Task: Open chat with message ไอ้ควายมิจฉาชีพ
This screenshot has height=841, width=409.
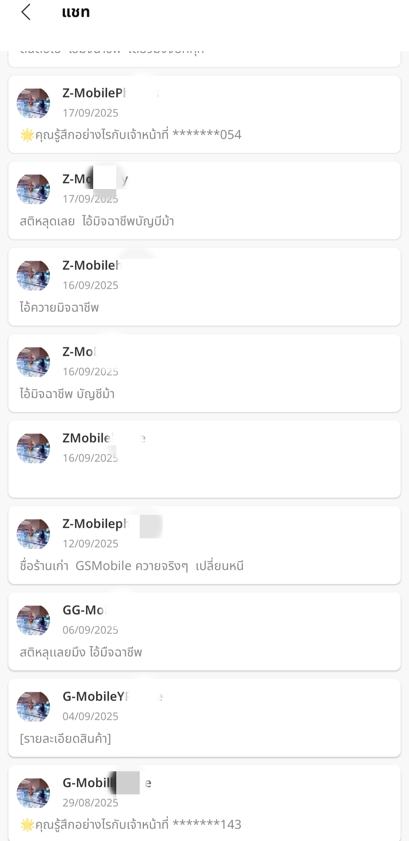Action: click(x=204, y=287)
